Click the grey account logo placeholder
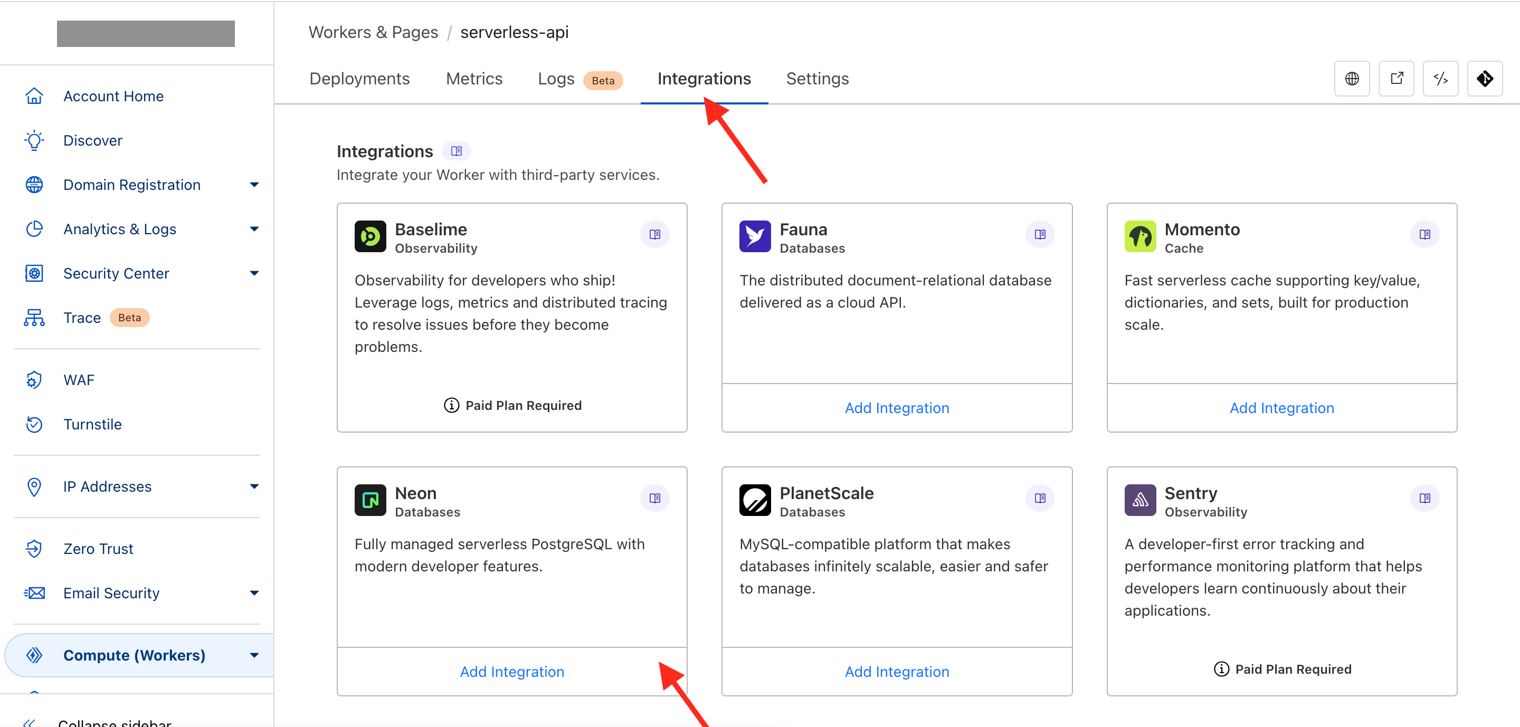The height and width of the screenshot is (727, 1520). tap(146, 33)
